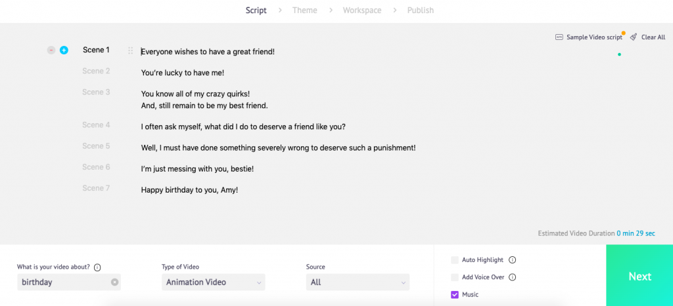
Task: Grab the drag handle beside Scene 1
Action: click(x=131, y=51)
